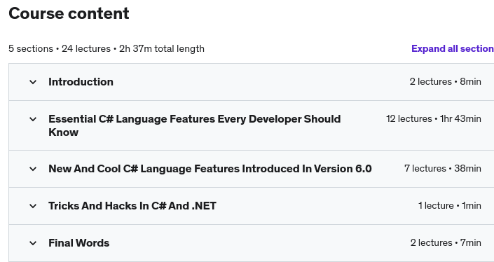Click Expand all sections link
Image resolution: width=494 pixels, height=262 pixels.
pos(453,49)
